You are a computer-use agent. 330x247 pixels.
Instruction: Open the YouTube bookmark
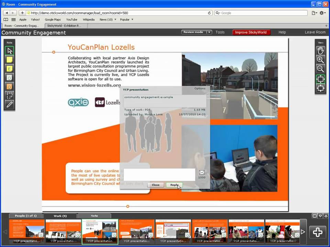click(x=71, y=20)
